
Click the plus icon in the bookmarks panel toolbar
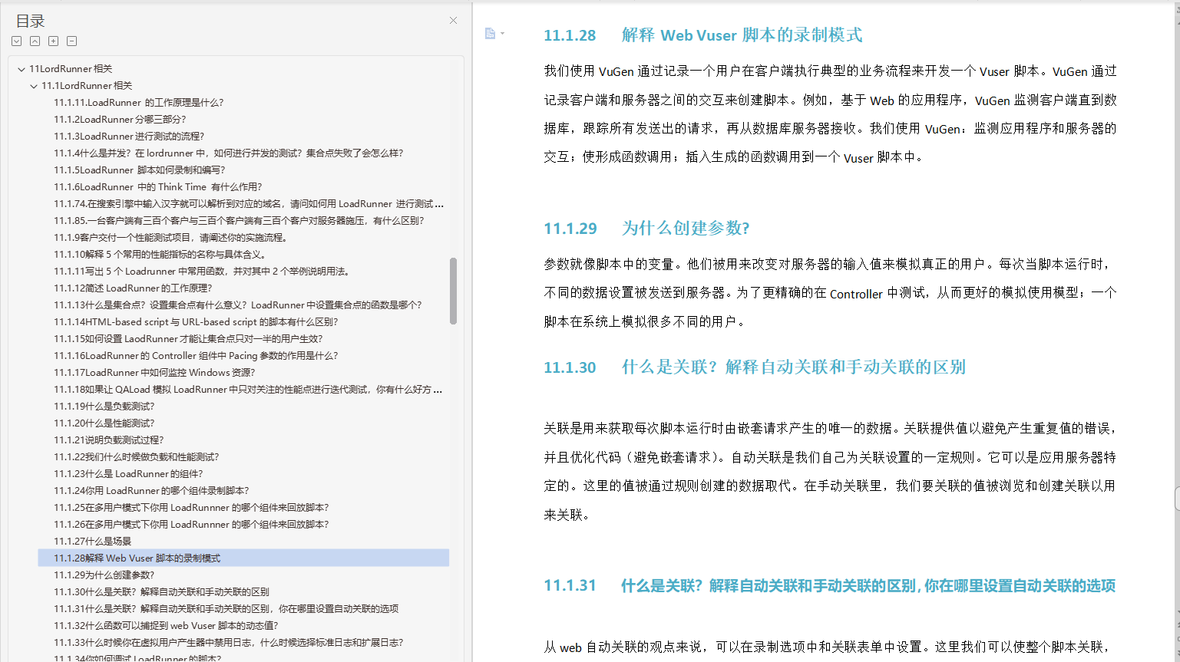[x=53, y=41]
